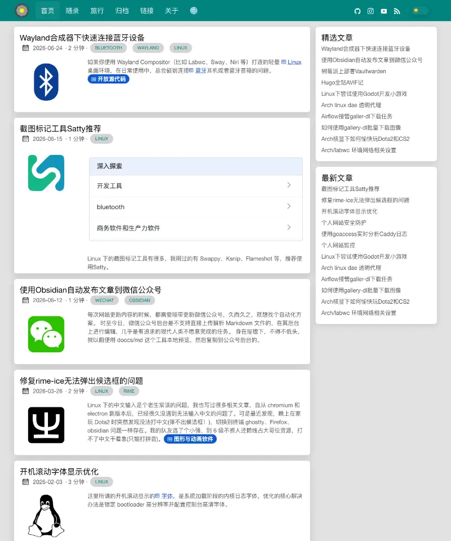Image resolution: width=451 pixels, height=541 pixels.
Task: Open featured Airflow接管galler-dl下载任务
Action: click(356, 117)
